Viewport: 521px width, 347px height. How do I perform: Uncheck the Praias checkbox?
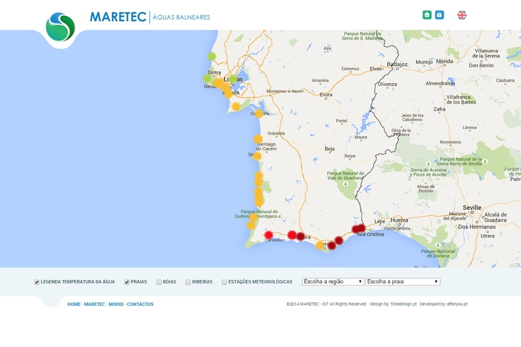127,282
